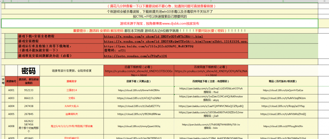
Task: Select game name 三国志14
Action: pos(72,90)
